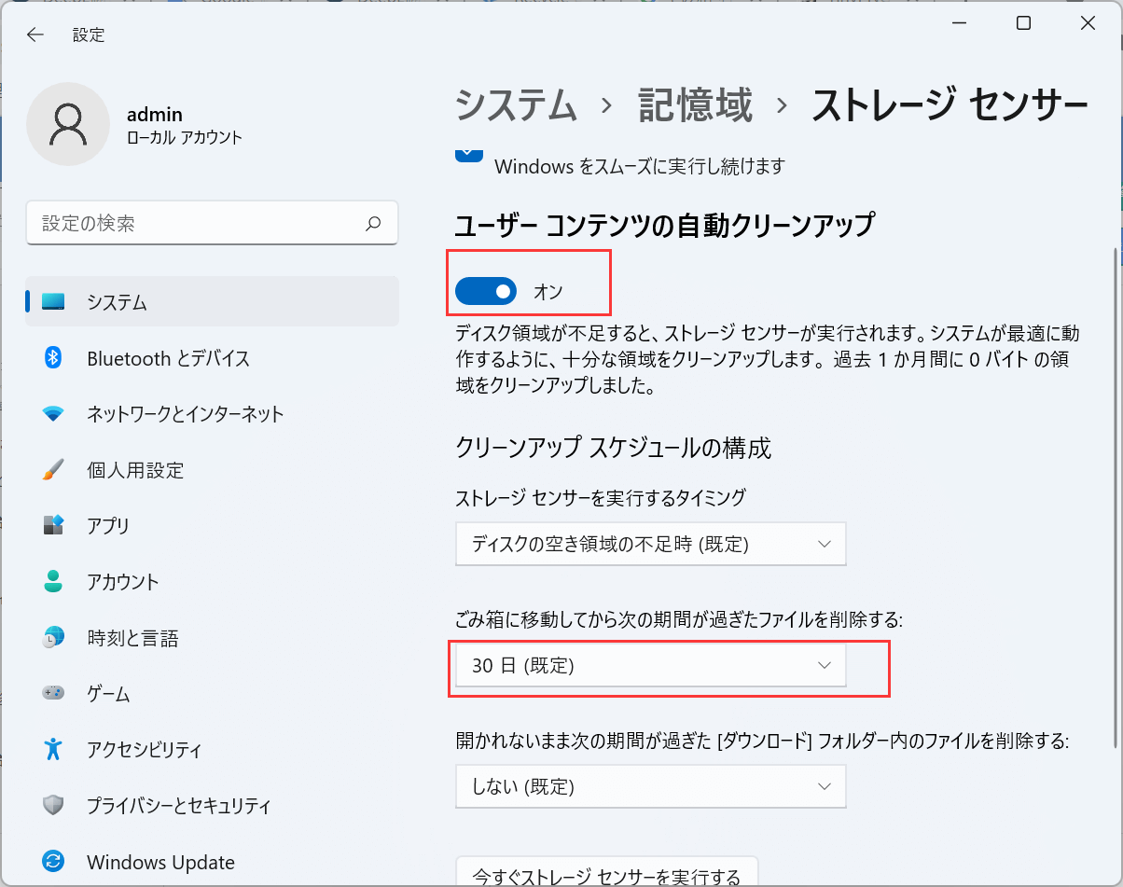Select the Bluetooth とデバイス icon in sidebar
The height and width of the screenshot is (887, 1123).
[x=53, y=358]
